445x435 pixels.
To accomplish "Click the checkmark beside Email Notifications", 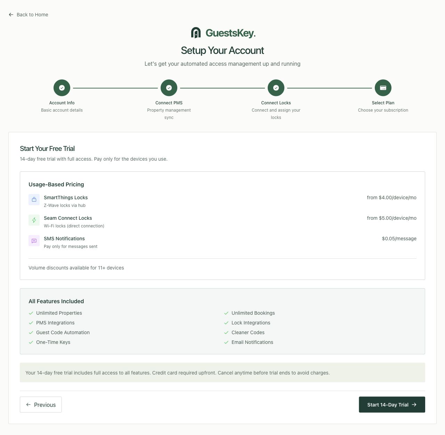I will coord(226,342).
